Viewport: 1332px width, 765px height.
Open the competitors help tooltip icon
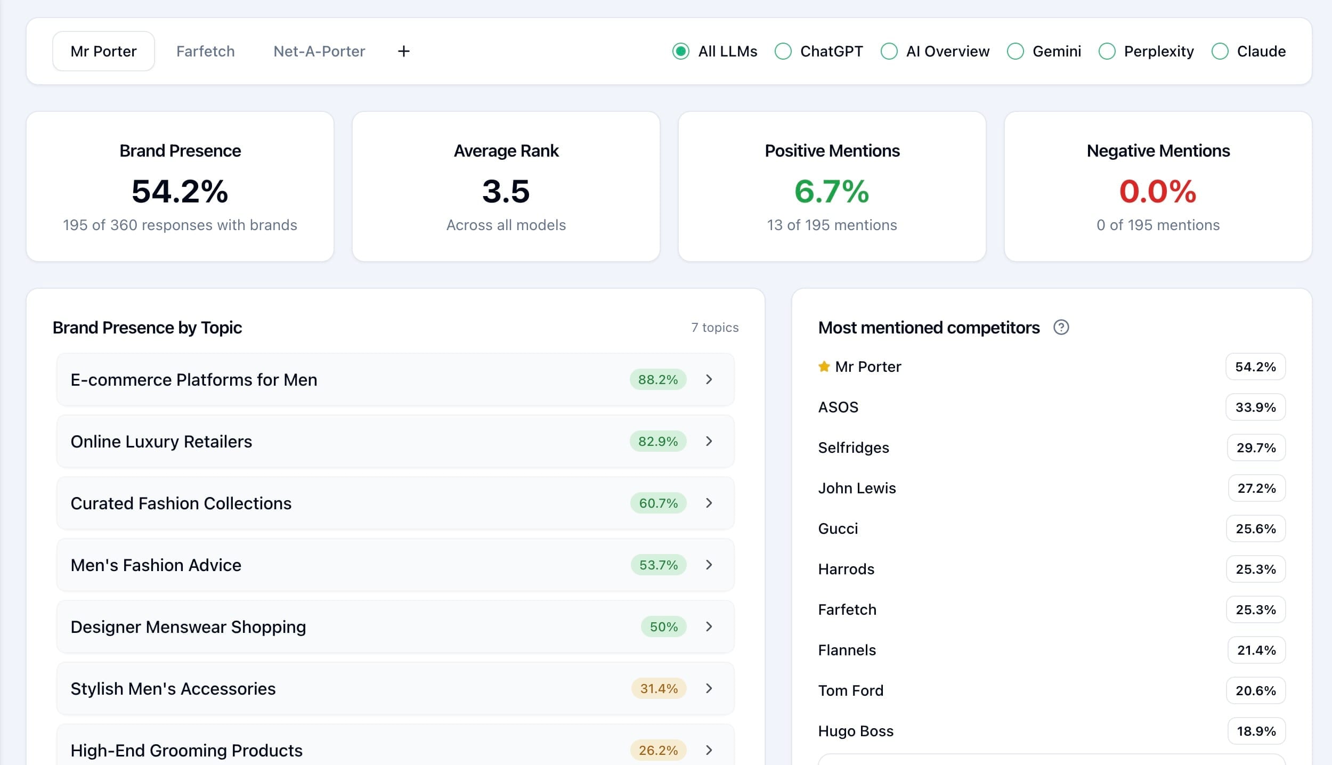tap(1060, 328)
